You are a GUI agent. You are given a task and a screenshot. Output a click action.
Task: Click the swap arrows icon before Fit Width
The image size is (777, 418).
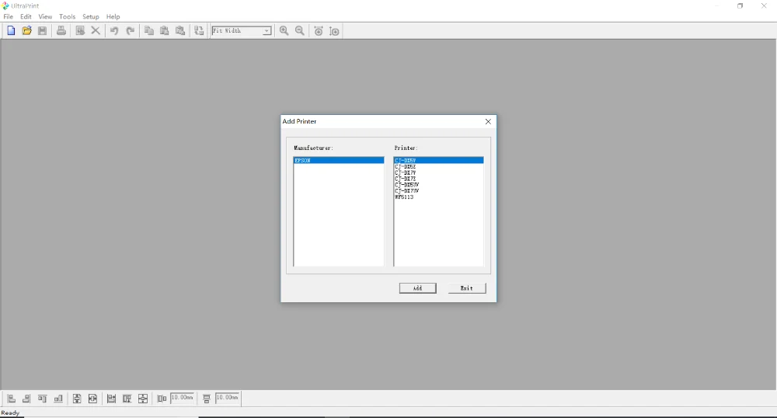pos(199,31)
